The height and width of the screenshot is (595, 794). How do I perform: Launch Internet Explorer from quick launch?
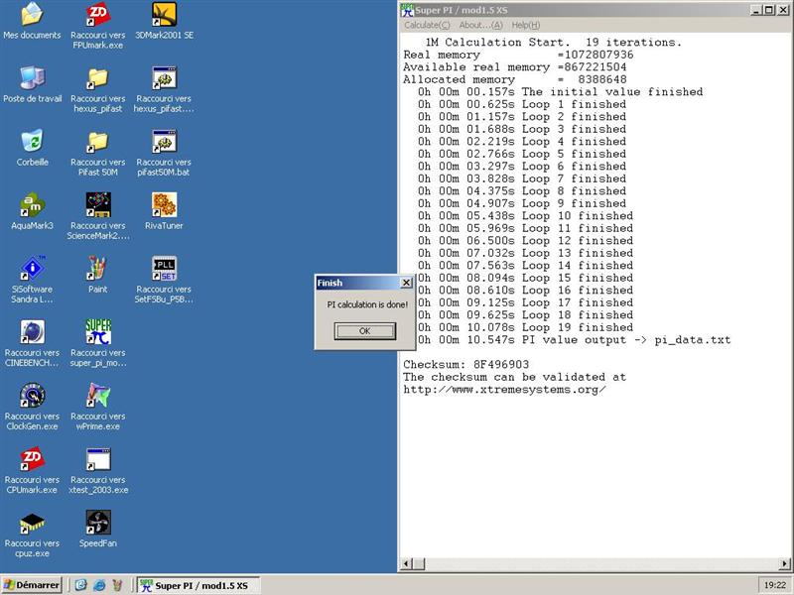click(x=99, y=585)
